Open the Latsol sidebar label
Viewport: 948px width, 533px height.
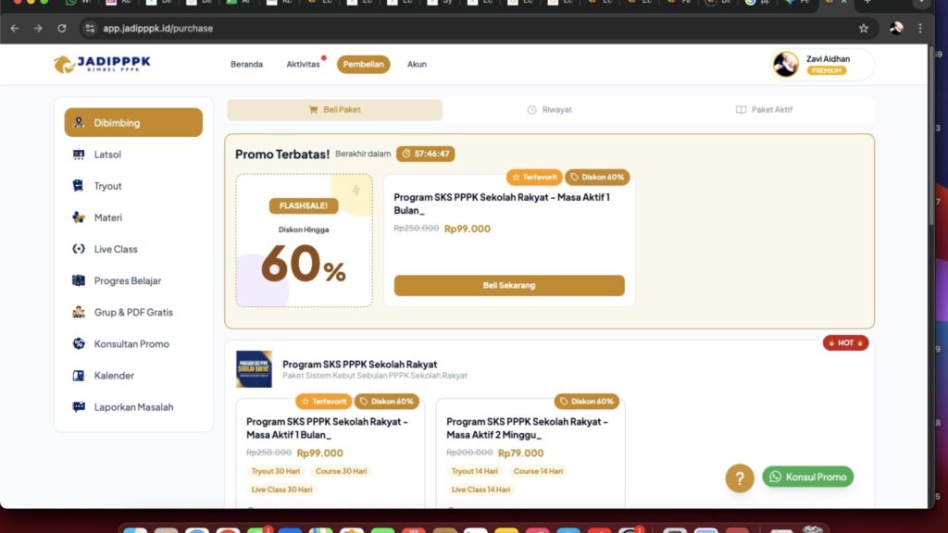point(107,155)
